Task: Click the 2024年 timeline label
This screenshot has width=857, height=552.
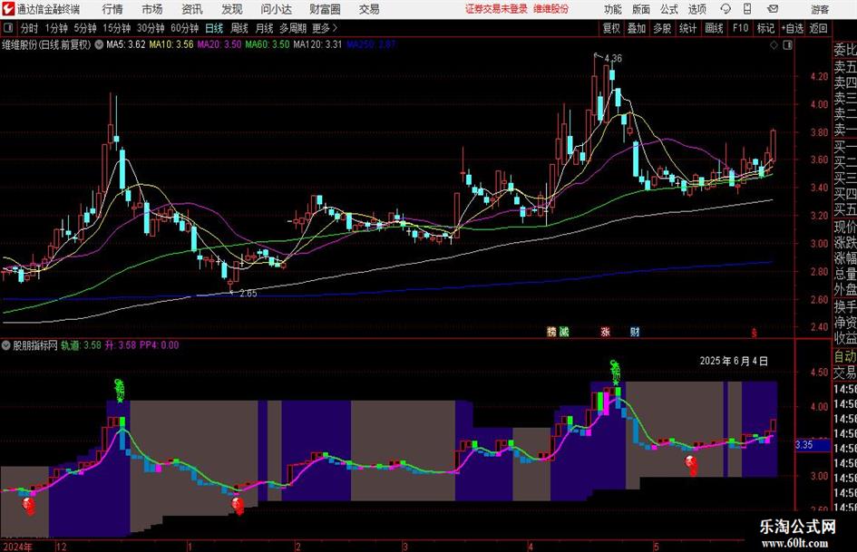Action: pyautogui.click(x=18, y=547)
